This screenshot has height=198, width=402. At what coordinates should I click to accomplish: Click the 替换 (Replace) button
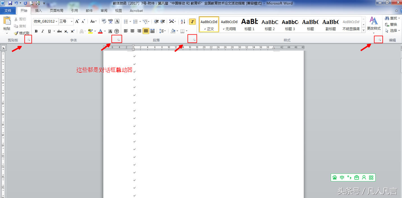click(391, 25)
